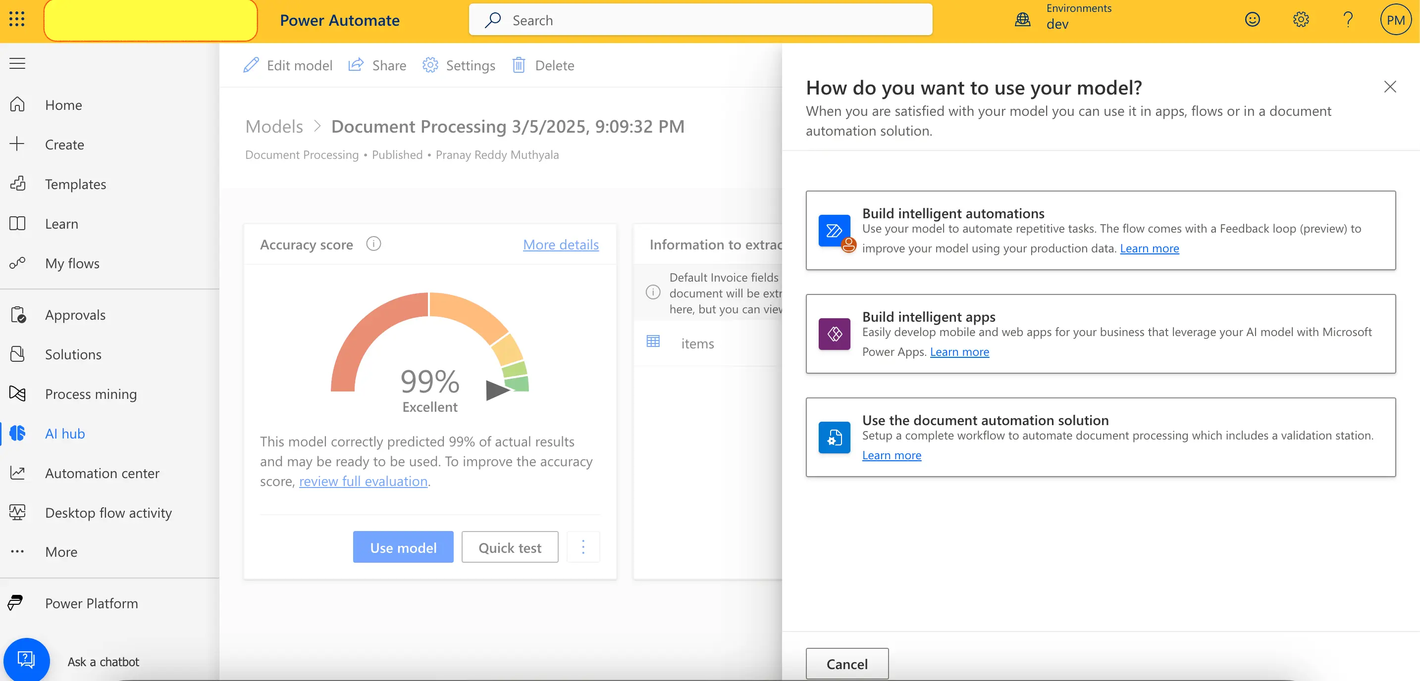Click the accuracy score info toggle
1420x681 pixels.
point(373,243)
